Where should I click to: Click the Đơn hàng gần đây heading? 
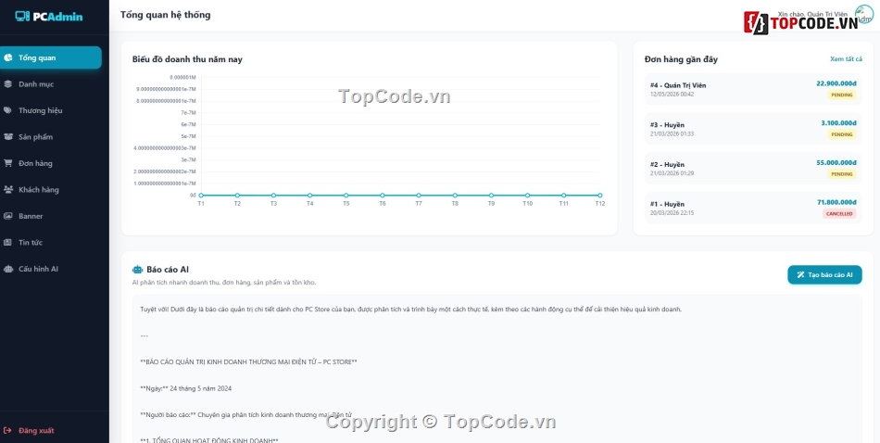[x=681, y=59]
